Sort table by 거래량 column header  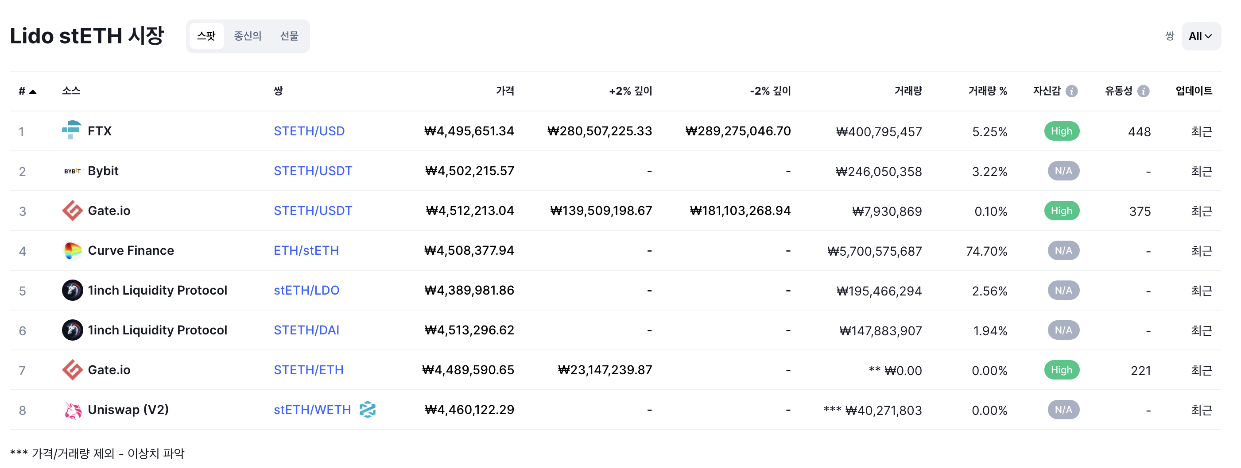(x=907, y=90)
